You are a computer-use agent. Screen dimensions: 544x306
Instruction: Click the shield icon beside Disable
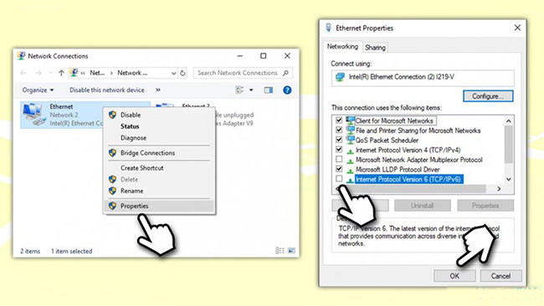click(112, 115)
